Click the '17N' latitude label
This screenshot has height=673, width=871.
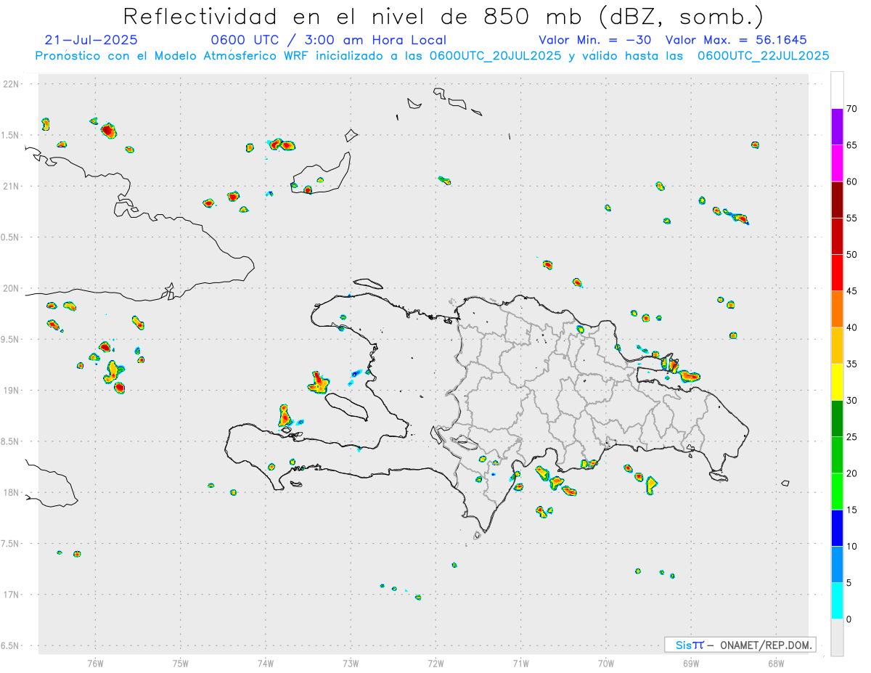[x=12, y=595]
